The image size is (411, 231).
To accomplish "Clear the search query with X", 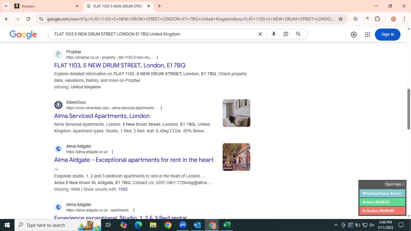I will point(260,34).
